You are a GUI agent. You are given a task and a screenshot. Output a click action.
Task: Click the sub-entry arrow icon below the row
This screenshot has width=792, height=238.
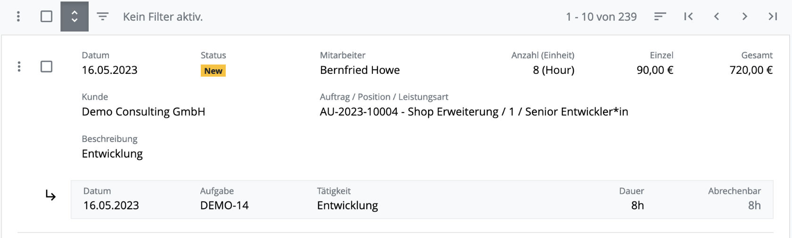click(x=50, y=195)
